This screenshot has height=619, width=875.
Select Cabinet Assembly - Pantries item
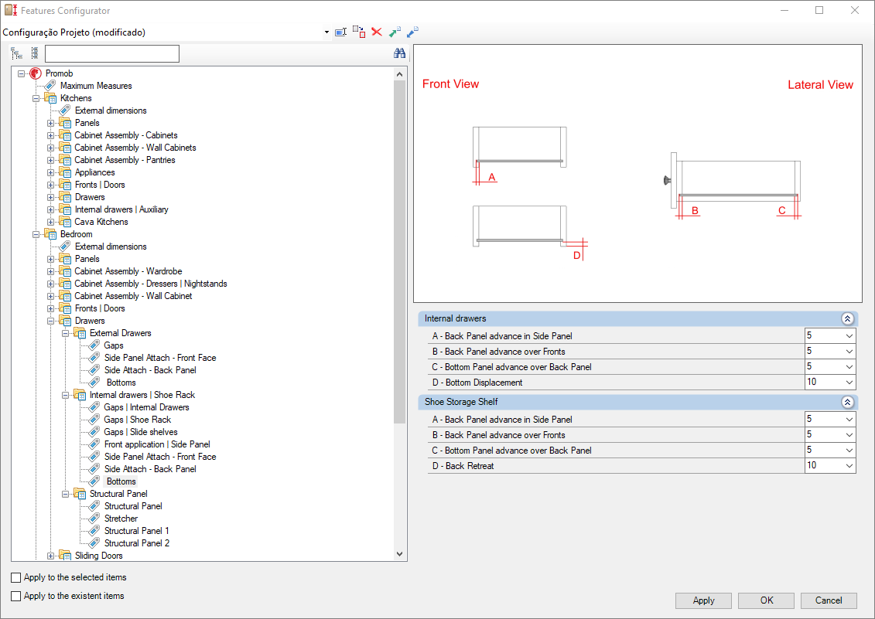pos(125,160)
